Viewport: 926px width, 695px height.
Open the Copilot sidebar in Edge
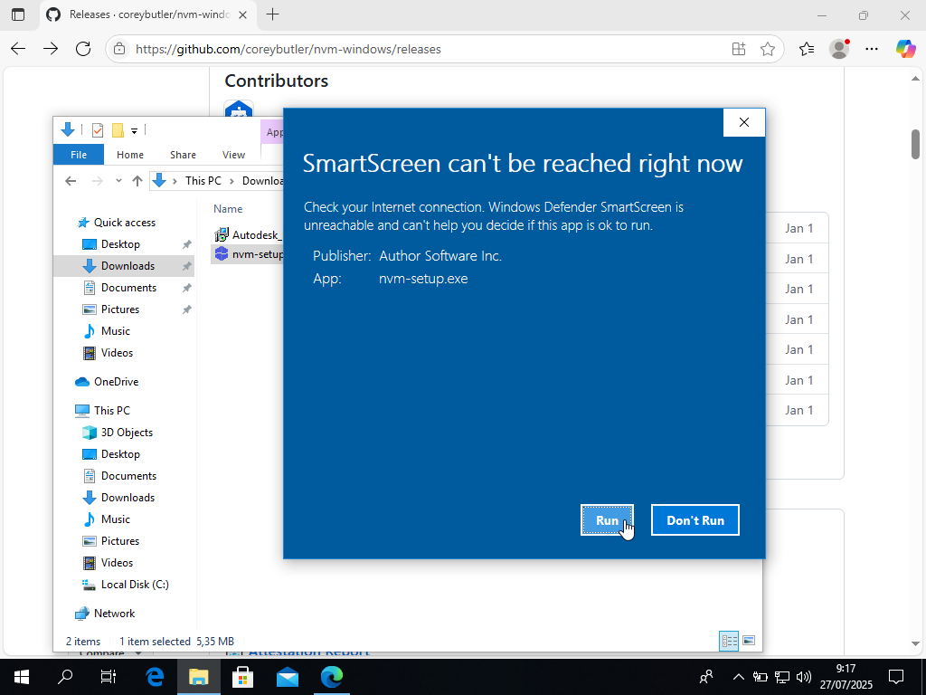[x=905, y=49]
